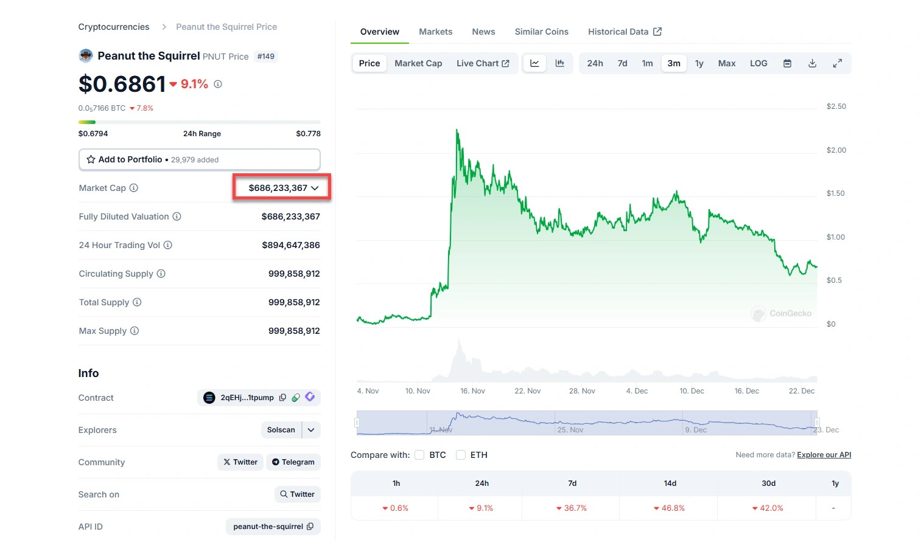Select the 1y time range

coord(699,63)
